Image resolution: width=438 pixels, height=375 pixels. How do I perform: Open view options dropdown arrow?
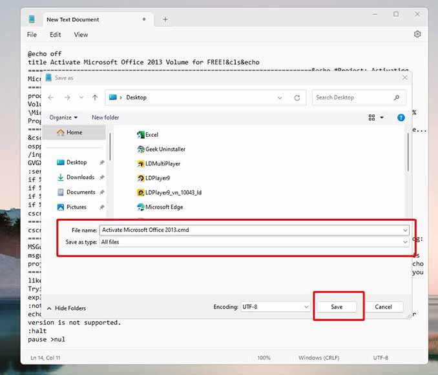coord(382,117)
